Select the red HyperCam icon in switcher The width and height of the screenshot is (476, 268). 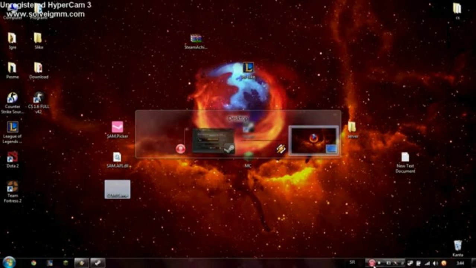click(181, 149)
